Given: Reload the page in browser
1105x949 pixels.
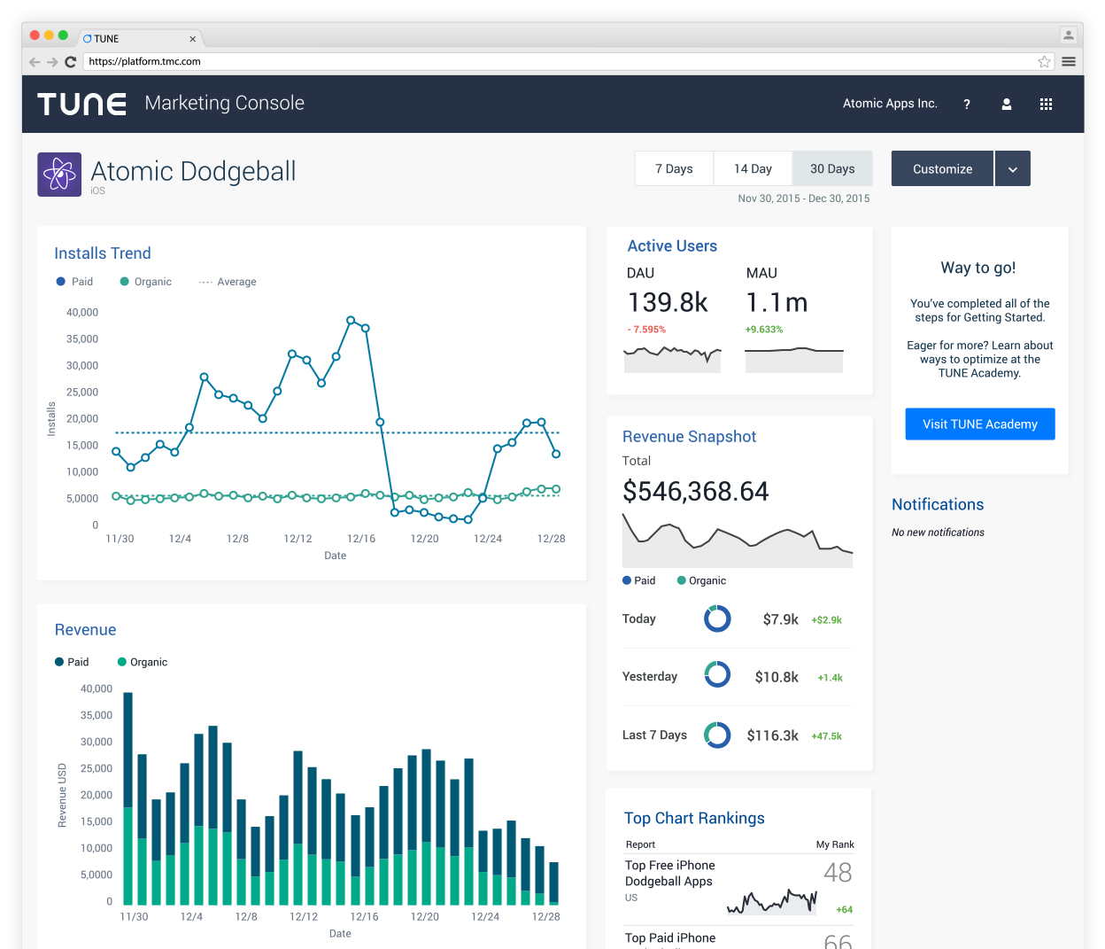Looking at the screenshot, I should pyautogui.click(x=71, y=62).
